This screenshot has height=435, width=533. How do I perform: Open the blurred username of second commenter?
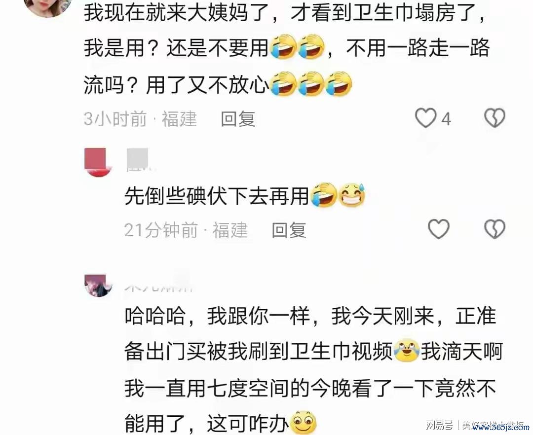[x=139, y=160]
